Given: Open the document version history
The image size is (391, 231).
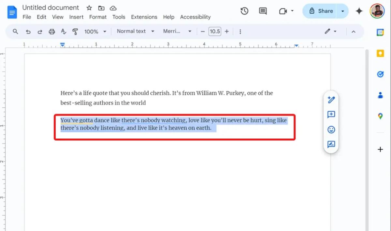Looking at the screenshot, I should (x=244, y=11).
